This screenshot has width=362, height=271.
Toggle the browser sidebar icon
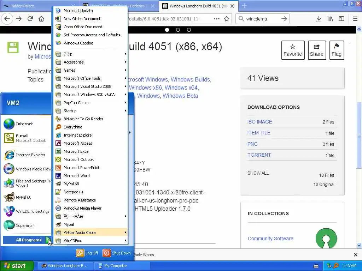[341, 19]
